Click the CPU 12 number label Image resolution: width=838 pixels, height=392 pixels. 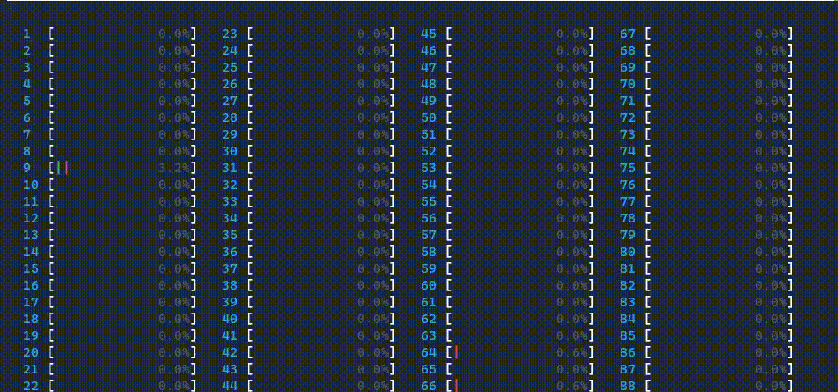[31, 218]
